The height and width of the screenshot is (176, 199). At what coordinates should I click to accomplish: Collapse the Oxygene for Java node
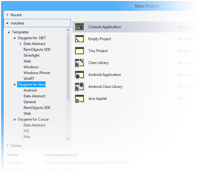click(14, 84)
